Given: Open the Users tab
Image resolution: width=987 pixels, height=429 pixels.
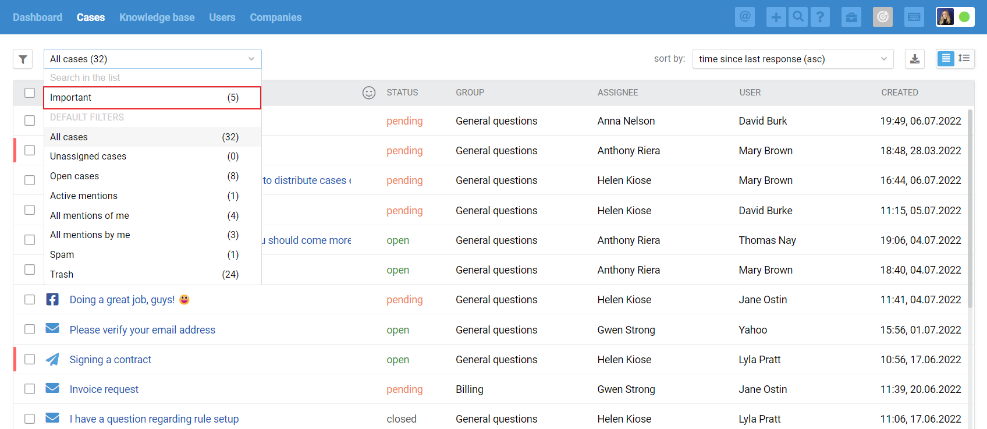Looking at the screenshot, I should click(222, 17).
